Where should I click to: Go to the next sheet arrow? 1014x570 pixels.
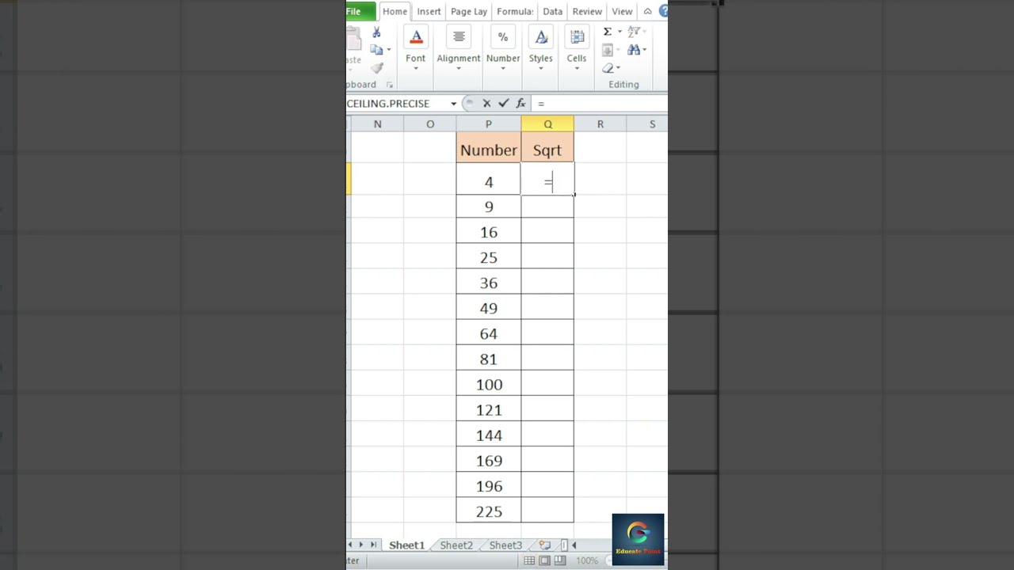tap(362, 545)
